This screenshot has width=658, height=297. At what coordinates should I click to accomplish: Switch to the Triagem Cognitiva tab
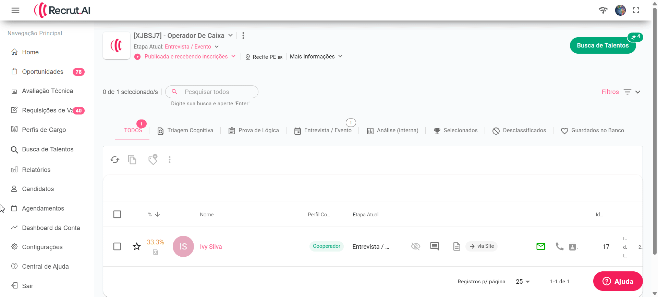click(185, 131)
